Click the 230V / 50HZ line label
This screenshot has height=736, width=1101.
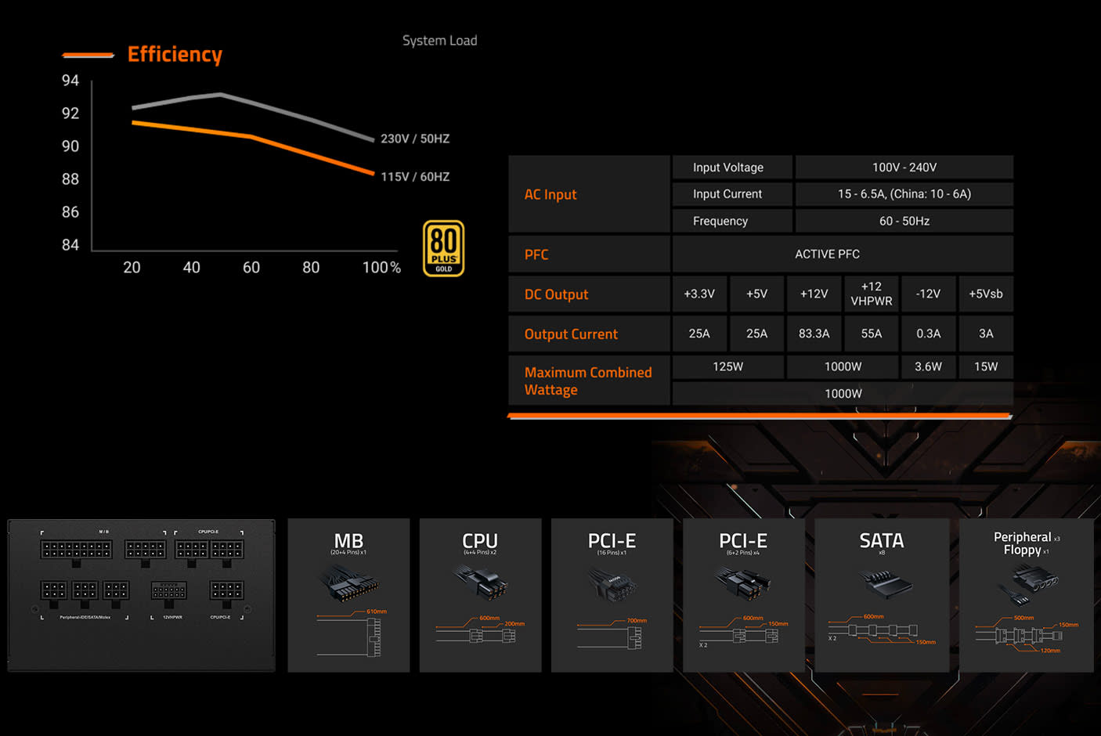(x=414, y=139)
